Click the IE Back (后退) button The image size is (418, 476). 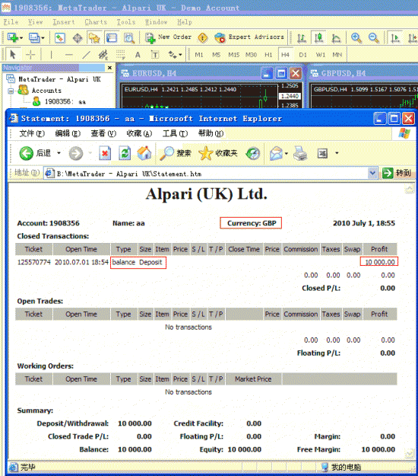tap(35, 153)
